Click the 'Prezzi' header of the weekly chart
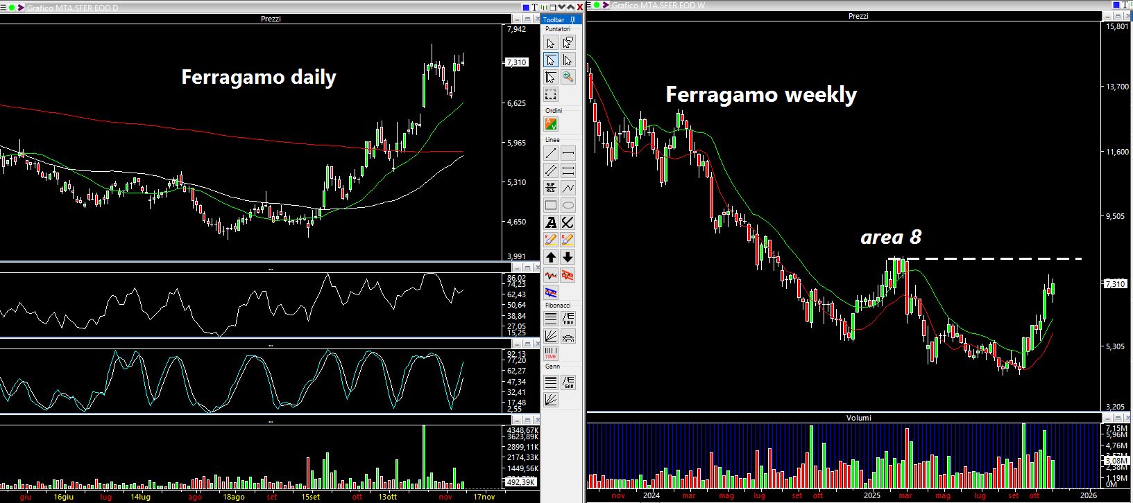The image size is (1133, 503). point(858,16)
